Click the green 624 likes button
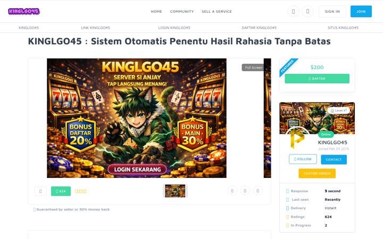 click(61, 191)
